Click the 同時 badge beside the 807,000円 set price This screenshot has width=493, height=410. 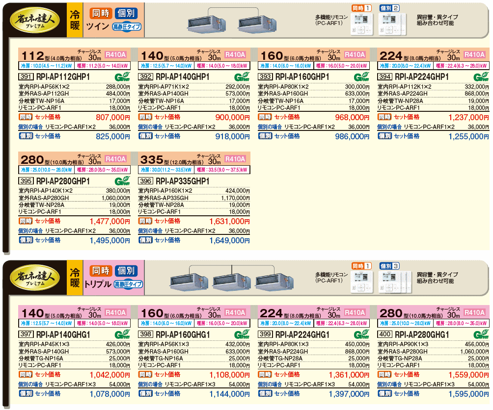(26, 117)
